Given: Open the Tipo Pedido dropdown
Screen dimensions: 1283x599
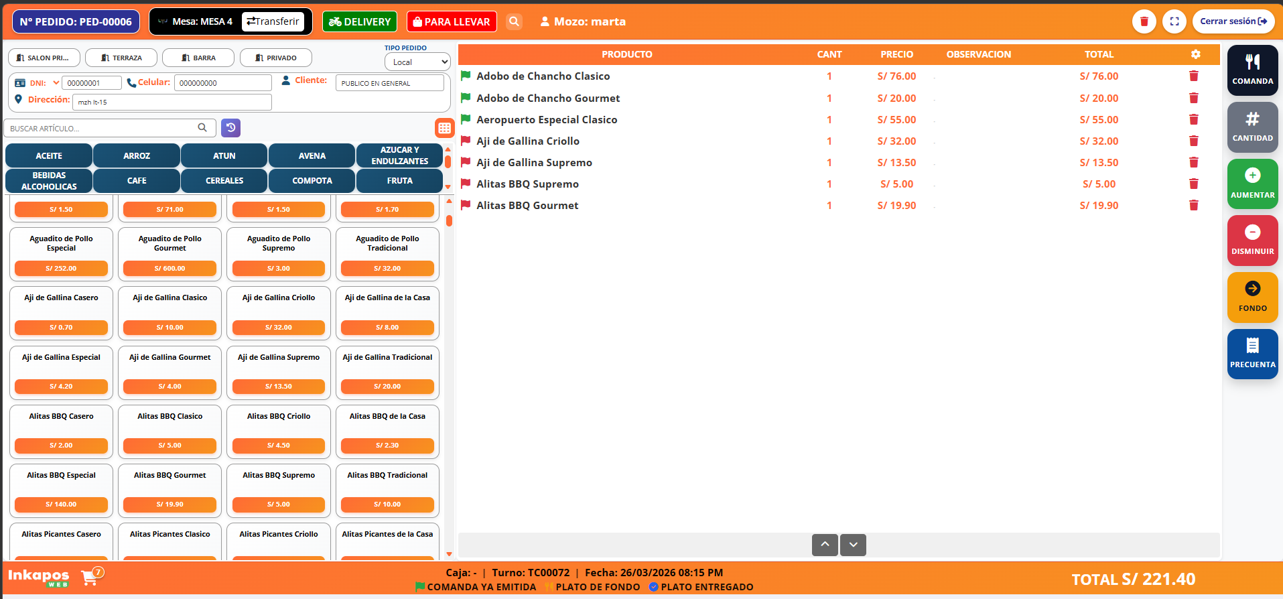Looking at the screenshot, I should click(x=417, y=62).
